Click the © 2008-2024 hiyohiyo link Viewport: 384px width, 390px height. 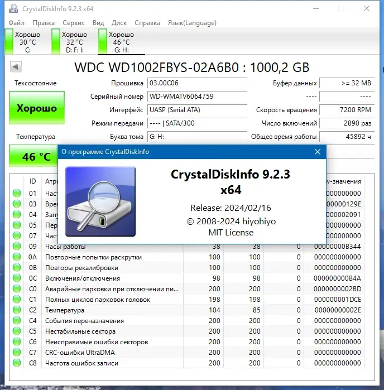(231, 221)
